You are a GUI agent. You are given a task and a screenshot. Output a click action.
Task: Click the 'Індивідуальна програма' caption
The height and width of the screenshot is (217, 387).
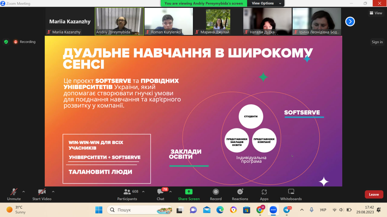(251, 159)
